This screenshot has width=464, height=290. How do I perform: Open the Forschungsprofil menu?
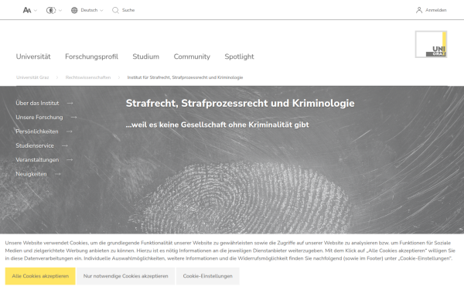click(x=91, y=56)
